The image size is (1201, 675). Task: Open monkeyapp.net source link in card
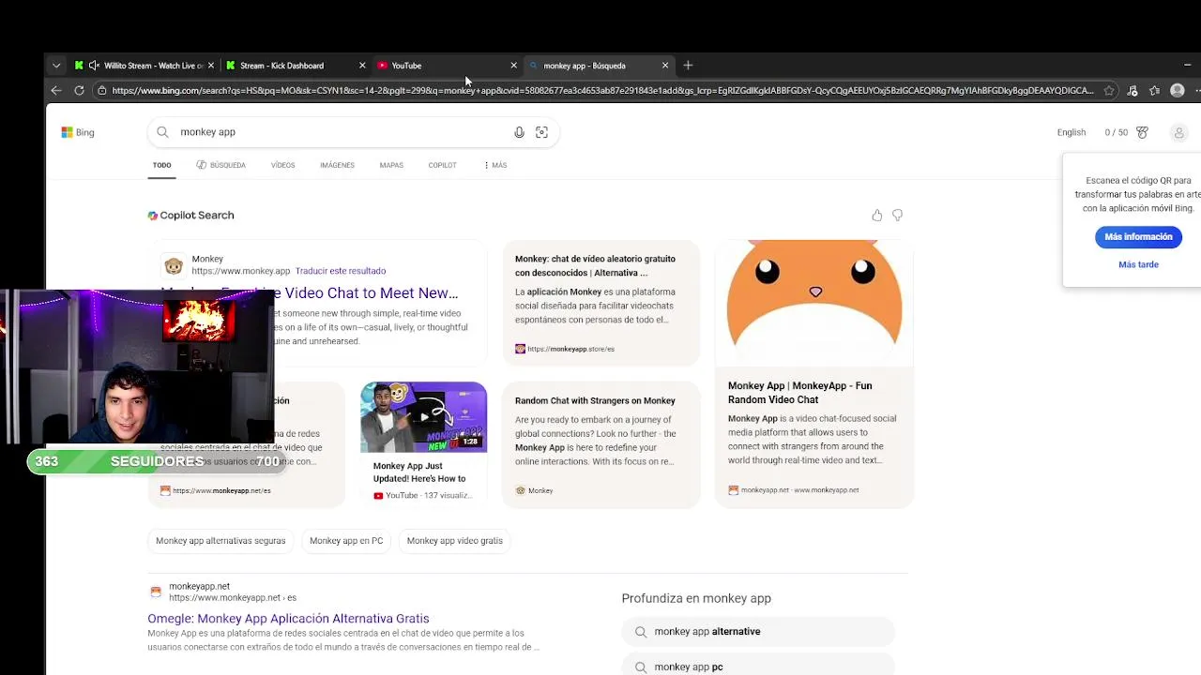pyautogui.click(x=794, y=490)
